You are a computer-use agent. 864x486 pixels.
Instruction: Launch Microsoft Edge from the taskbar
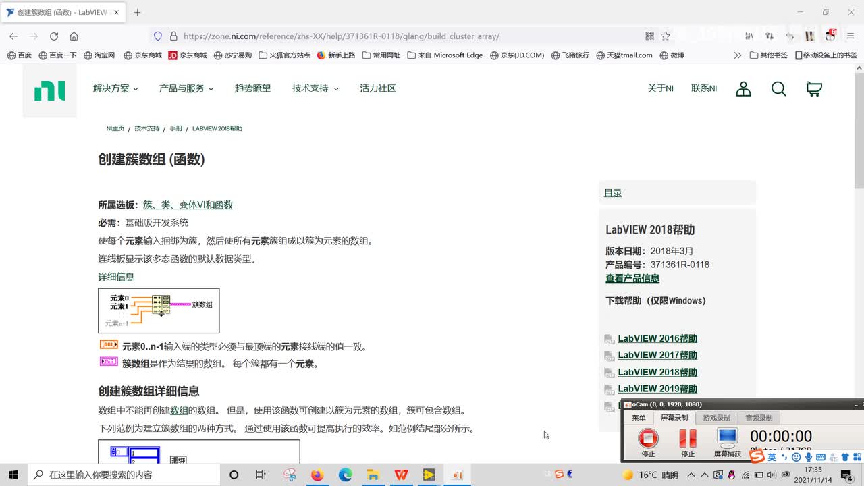click(x=345, y=475)
